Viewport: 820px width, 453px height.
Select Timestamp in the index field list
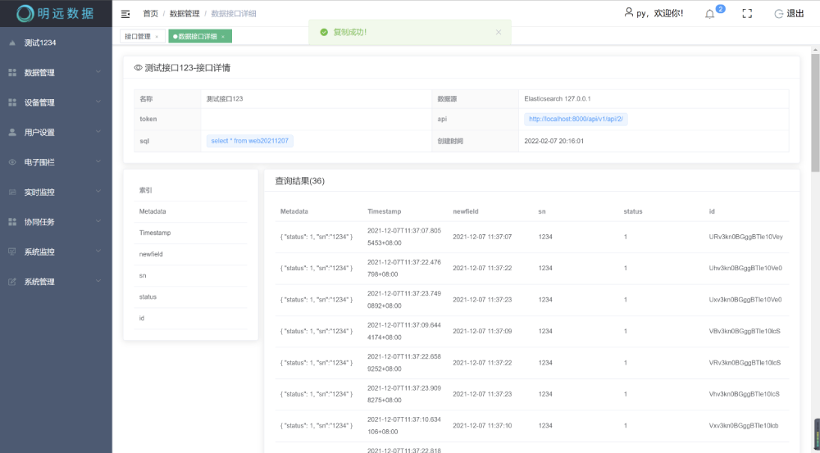click(155, 233)
